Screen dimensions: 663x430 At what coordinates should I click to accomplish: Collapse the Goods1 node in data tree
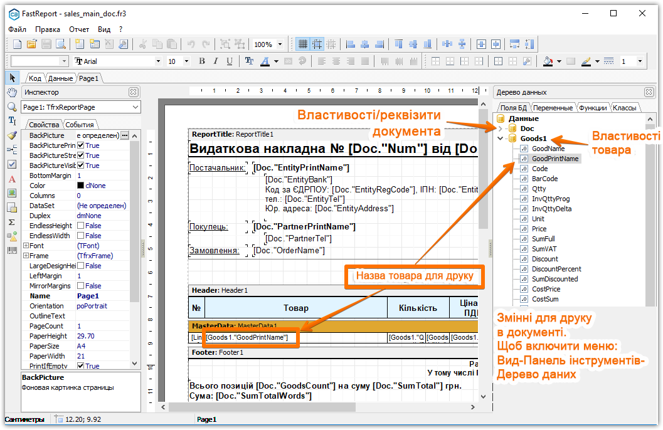click(x=501, y=139)
